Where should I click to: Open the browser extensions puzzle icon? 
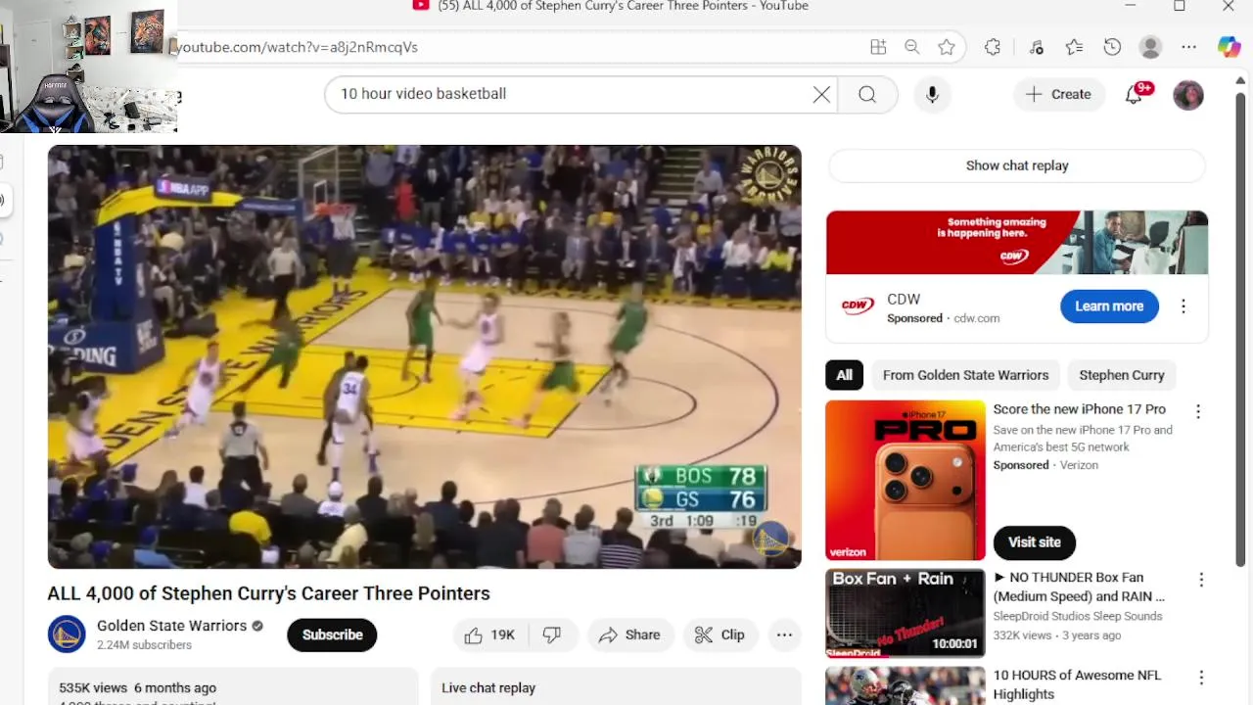(993, 47)
